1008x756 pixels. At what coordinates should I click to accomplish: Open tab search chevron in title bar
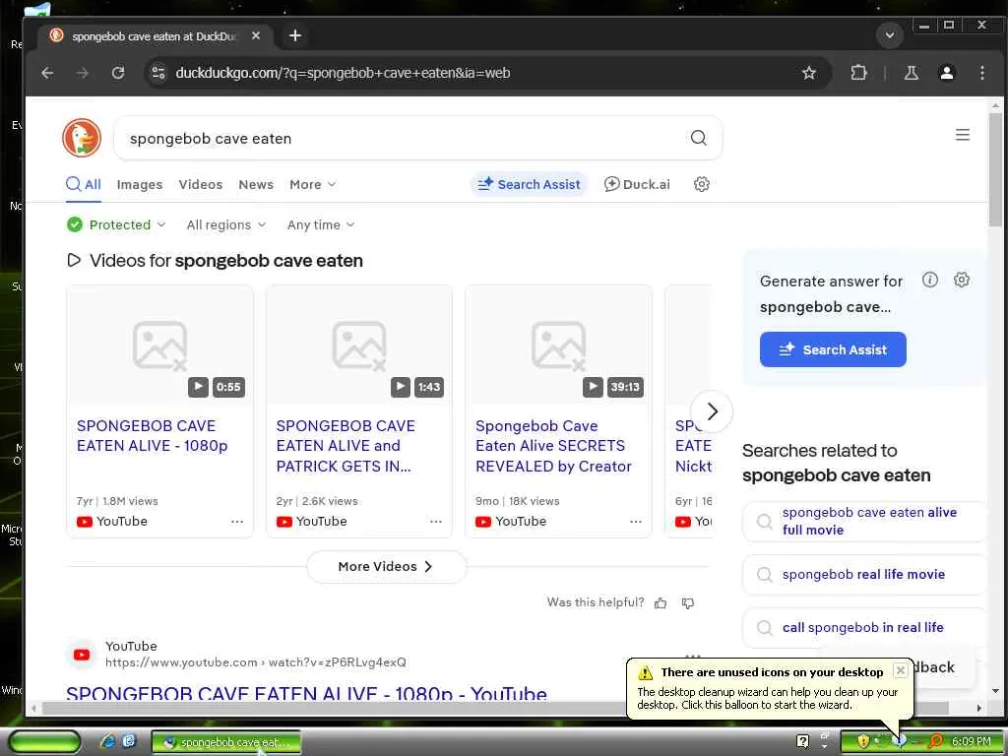pyautogui.click(x=890, y=34)
